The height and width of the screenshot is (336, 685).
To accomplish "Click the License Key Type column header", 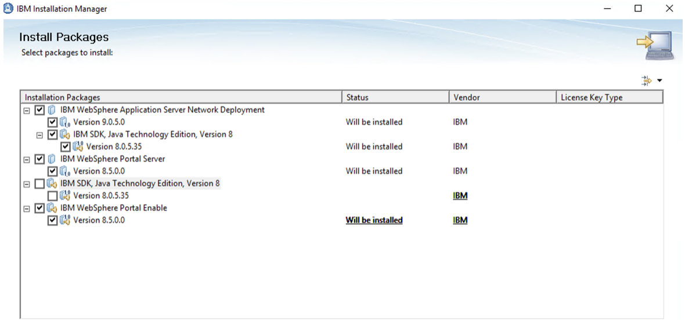I will tap(610, 97).
